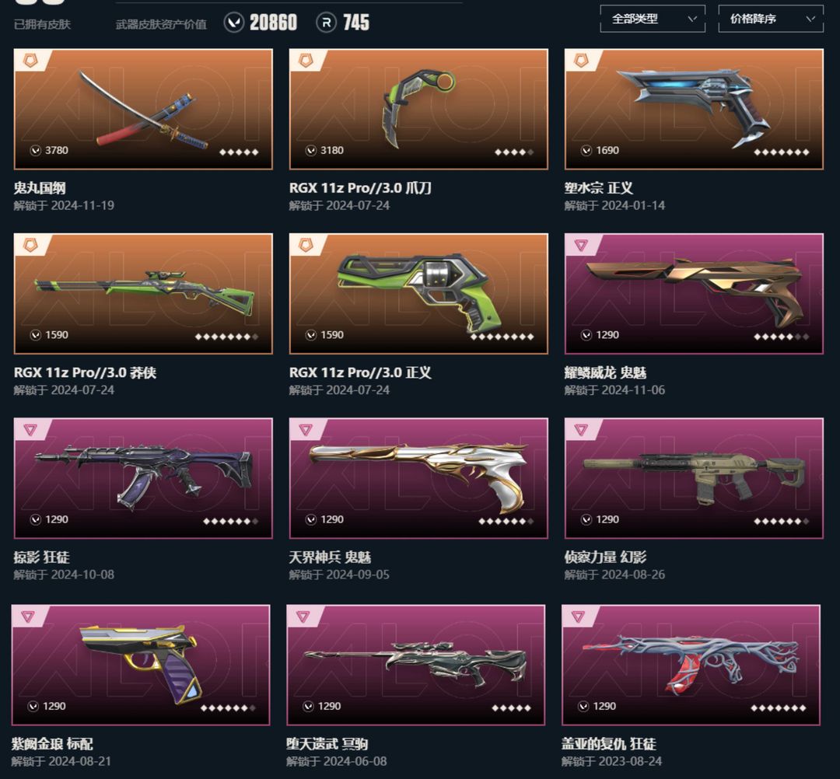Open the 全部类型 filter dropdown
The height and width of the screenshot is (779, 840).
[653, 19]
